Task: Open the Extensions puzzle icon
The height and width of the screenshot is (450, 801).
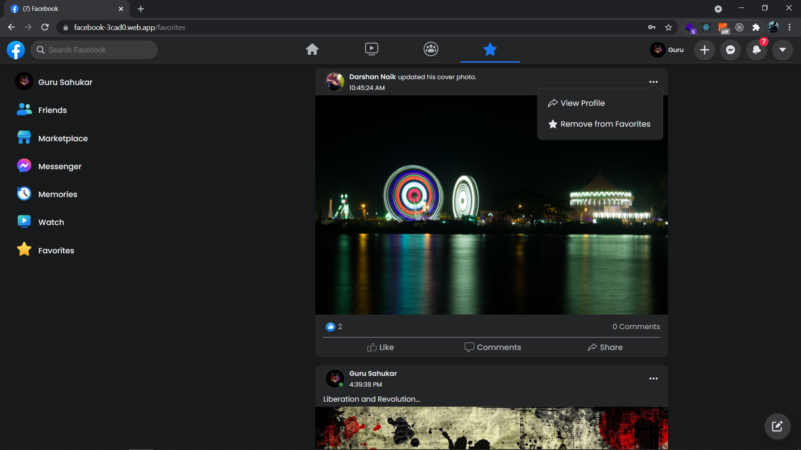Action: pyautogui.click(x=756, y=27)
